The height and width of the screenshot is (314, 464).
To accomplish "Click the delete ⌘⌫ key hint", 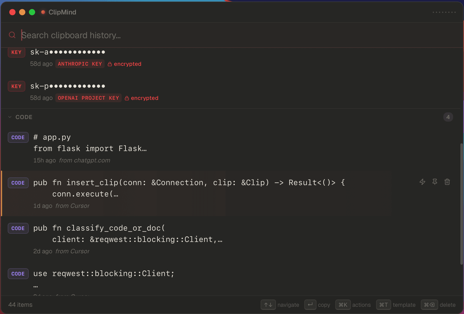I will (429, 305).
